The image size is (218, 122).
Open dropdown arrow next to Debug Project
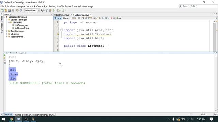click(x=61, y=10)
